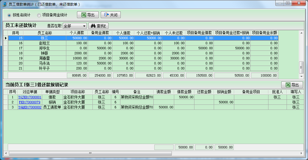Screen dimensions: 308x160
Task: Click the application logo icon in title bar
Action: 5,4
